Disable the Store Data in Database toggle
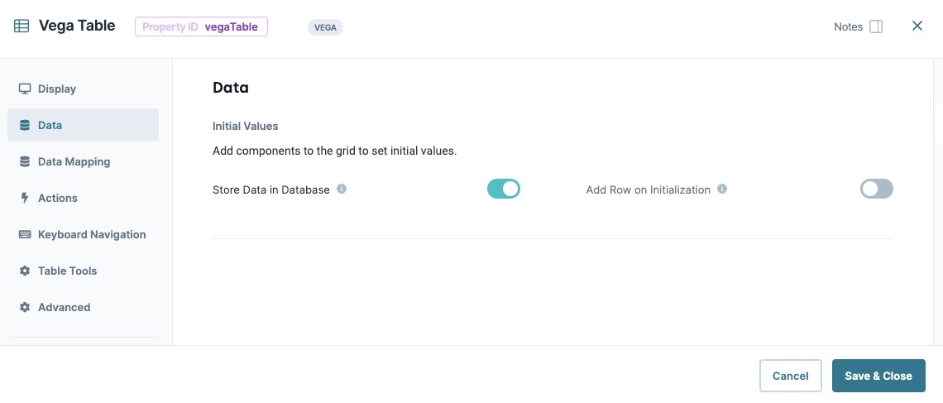 pos(504,189)
